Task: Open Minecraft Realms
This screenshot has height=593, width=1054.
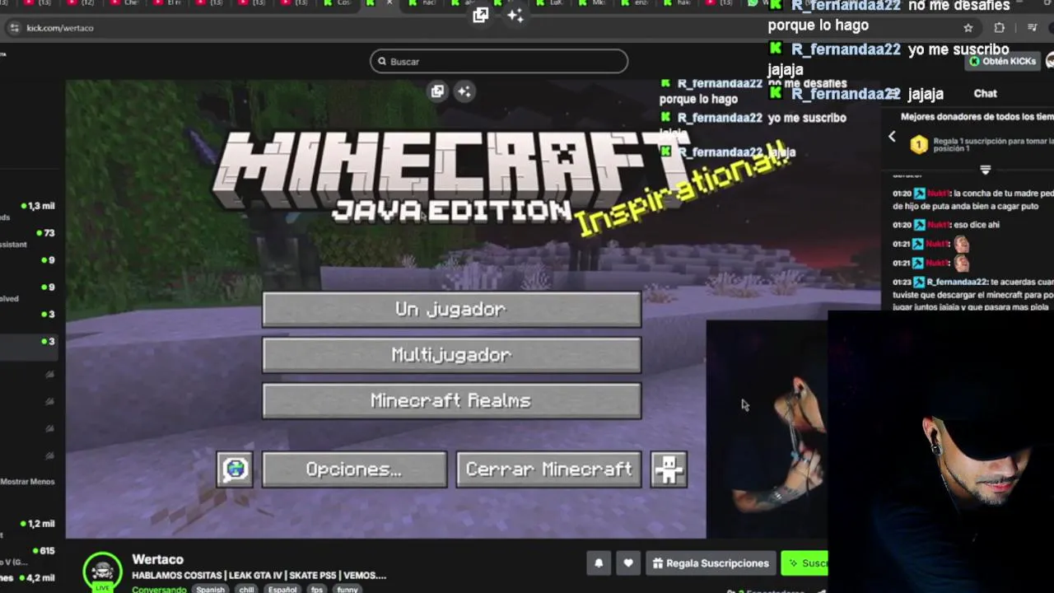Action: tap(451, 401)
